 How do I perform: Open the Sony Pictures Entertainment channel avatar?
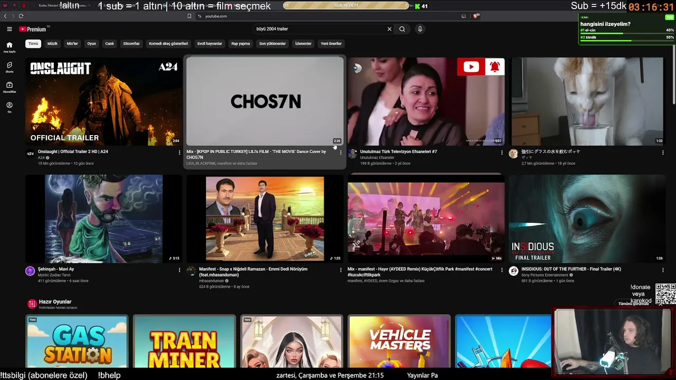513,271
